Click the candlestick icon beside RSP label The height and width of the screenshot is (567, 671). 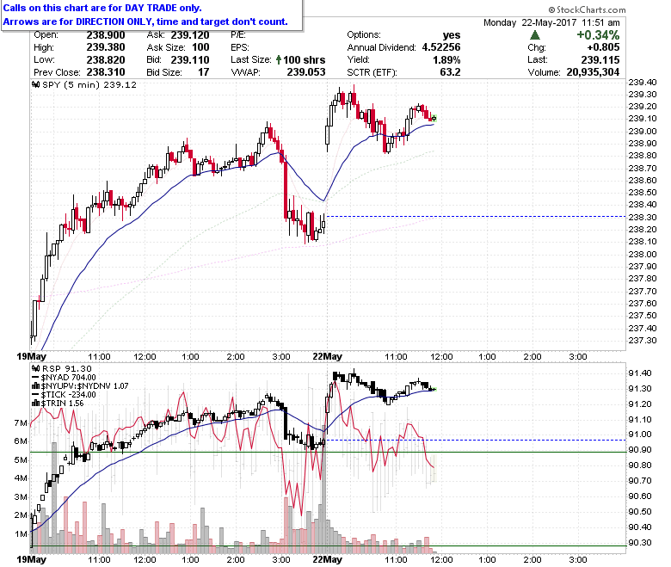tap(37, 368)
